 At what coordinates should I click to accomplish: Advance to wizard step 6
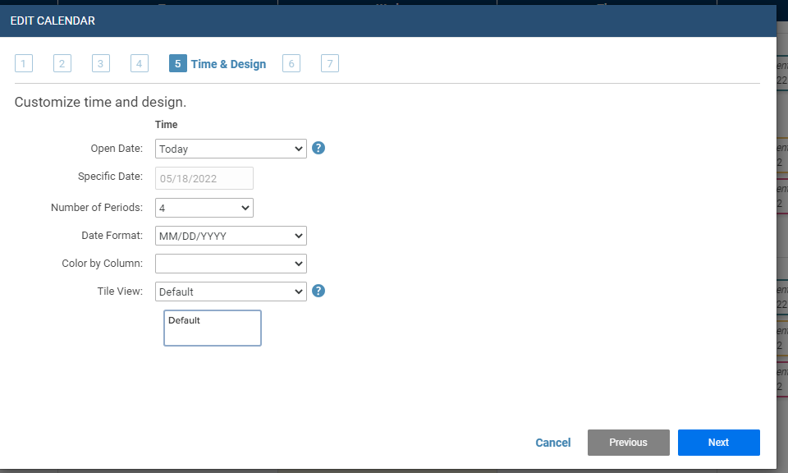pyautogui.click(x=291, y=63)
